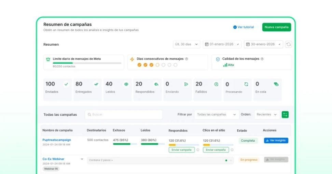Click the refresh icon beside date range
332x174 pixels.
(x=288, y=44)
